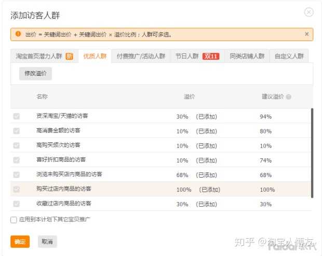Toggle checkbox for 购买过店内商品的访客

pos(17,190)
